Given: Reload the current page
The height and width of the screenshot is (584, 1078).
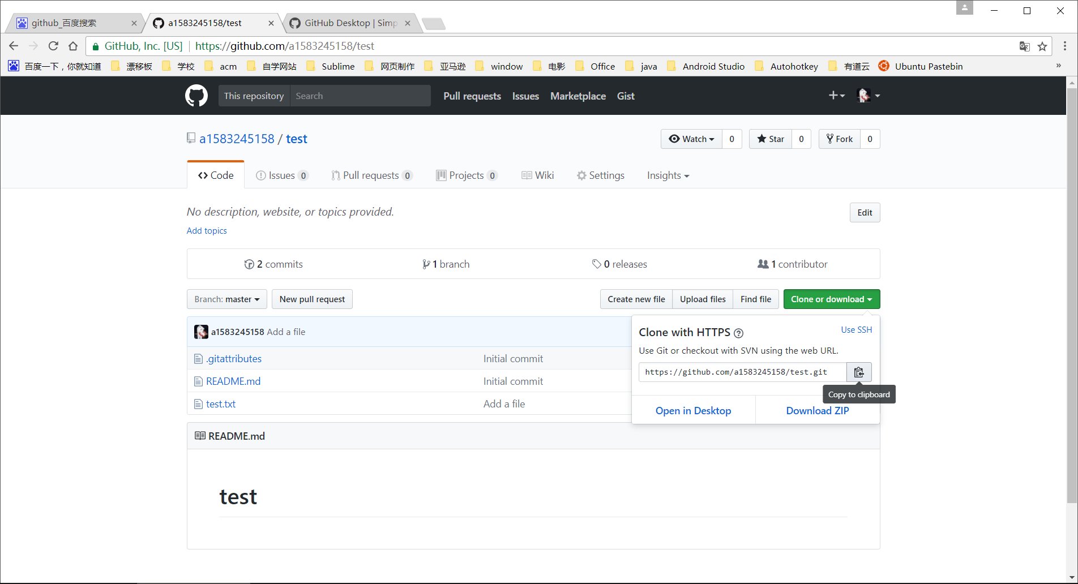Looking at the screenshot, I should point(53,46).
